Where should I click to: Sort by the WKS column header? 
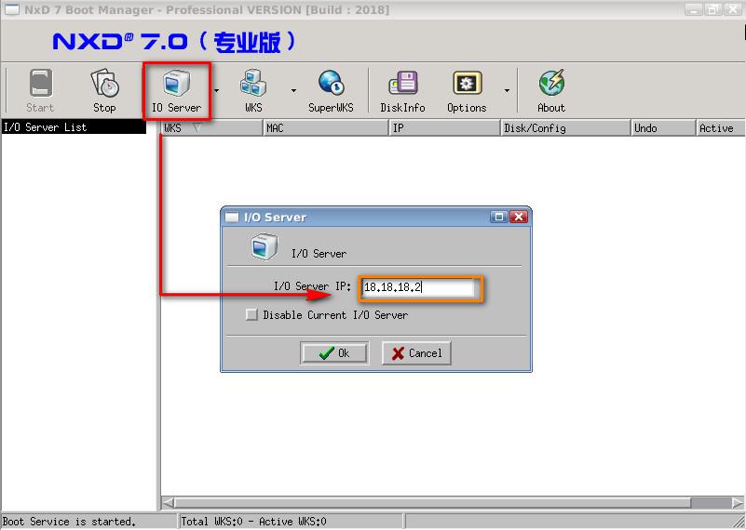pos(211,127)
